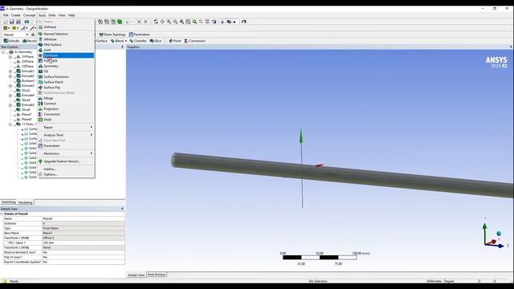Open the View menu
Viewport: 514px width, 289px height.
pyautogui.click(x=62, y=15)
